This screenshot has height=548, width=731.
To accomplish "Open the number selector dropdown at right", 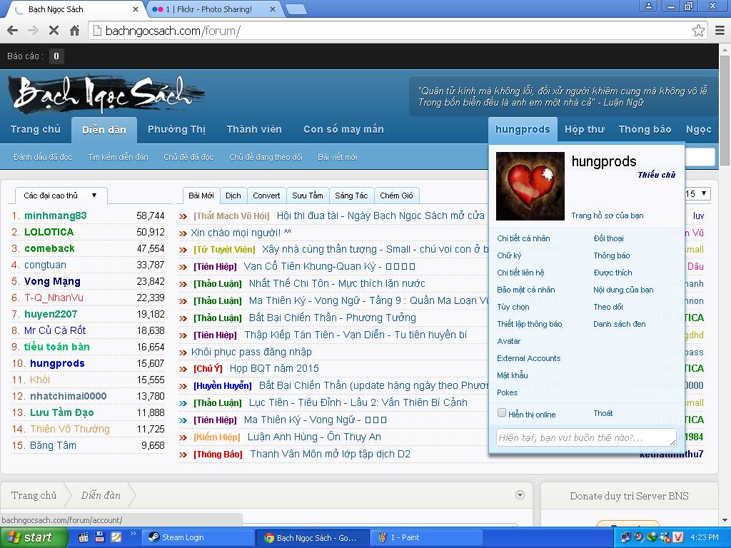I will coord(697,194).
